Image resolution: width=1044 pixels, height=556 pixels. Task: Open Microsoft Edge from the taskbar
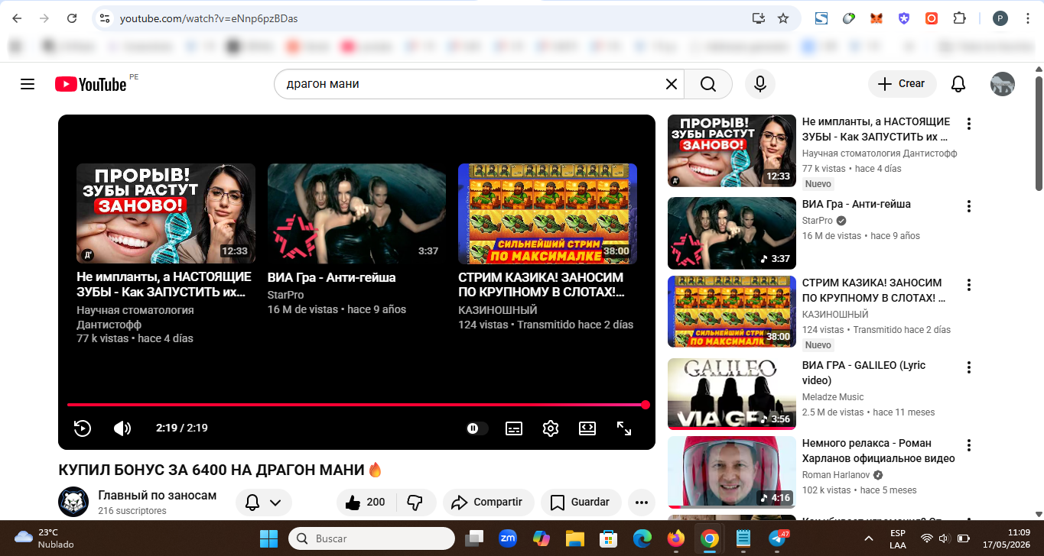point(642,538)
